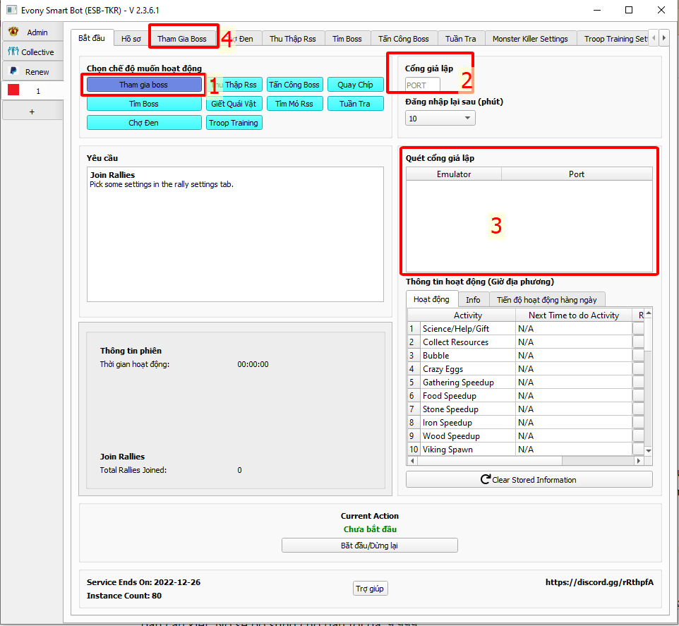Toggle the Chợ Đen mode button

point(144,123)
